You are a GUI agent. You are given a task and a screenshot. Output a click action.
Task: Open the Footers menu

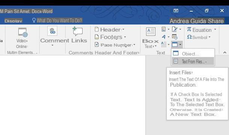[x=110, y=37]
